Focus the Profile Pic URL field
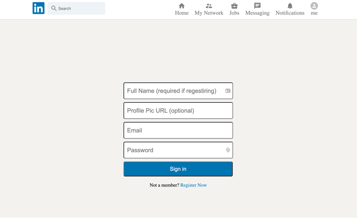The width and height of the screenshot is (357, 219). 178,111
